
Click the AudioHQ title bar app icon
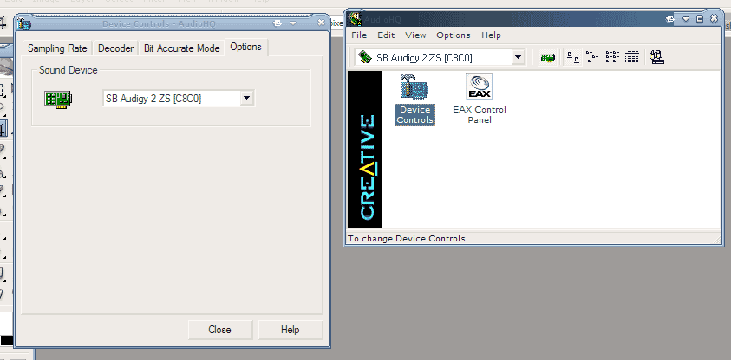point(356,19)
